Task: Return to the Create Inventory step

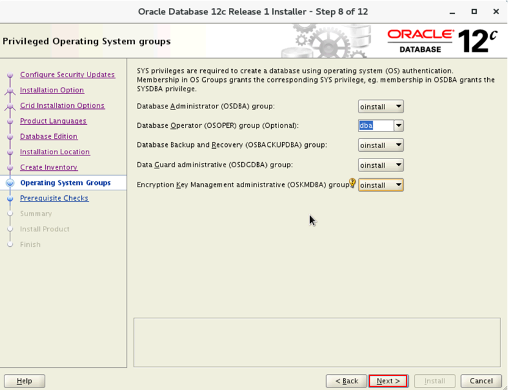Action: pos(48,167)
